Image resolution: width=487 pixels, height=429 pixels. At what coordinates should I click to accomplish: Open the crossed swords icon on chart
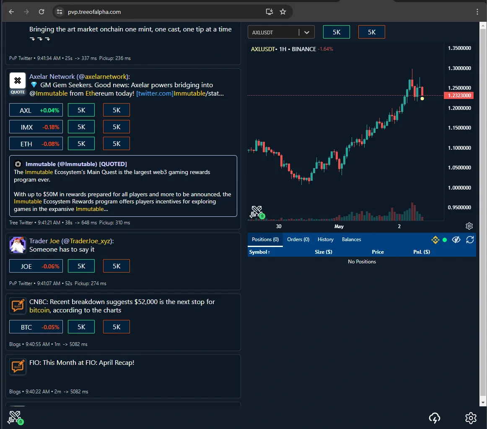257,212
